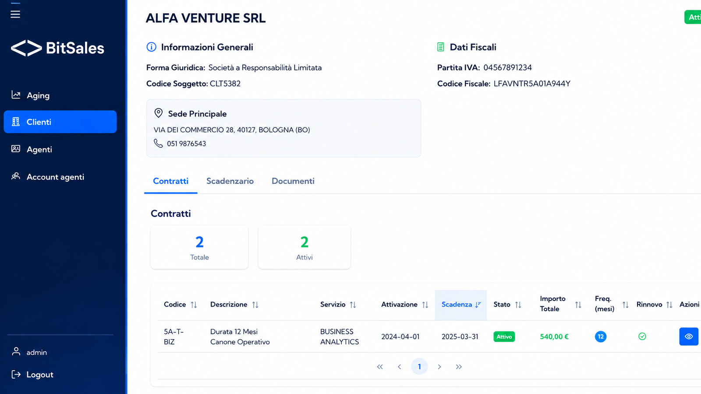
Task: Go to next page arrow
Action: 439,367
